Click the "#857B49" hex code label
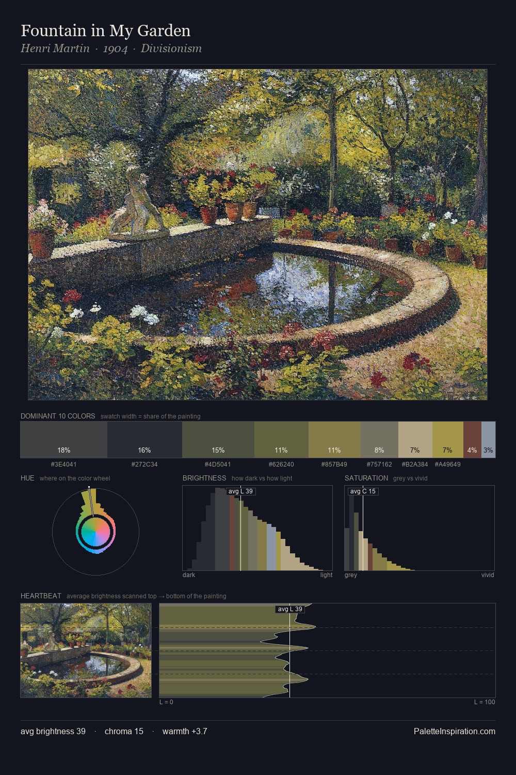516x775 pixels. click(x=334, y=464)
